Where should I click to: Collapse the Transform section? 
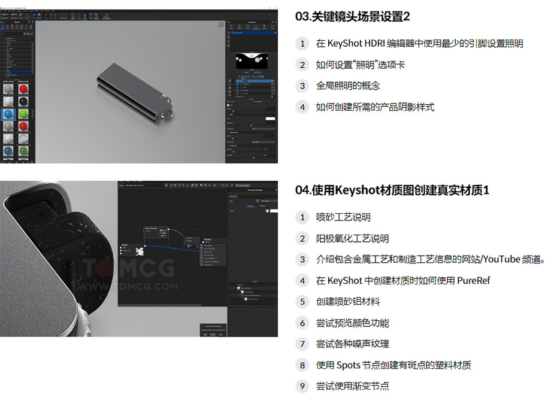coord(228,146)
